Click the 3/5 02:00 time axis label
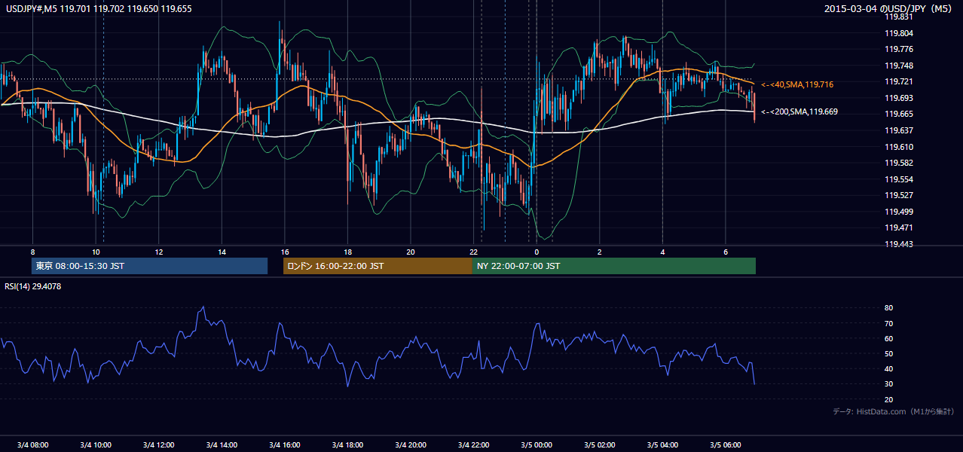Image resolution: width=963 pixels, height=452 pixels. (599, 444)
